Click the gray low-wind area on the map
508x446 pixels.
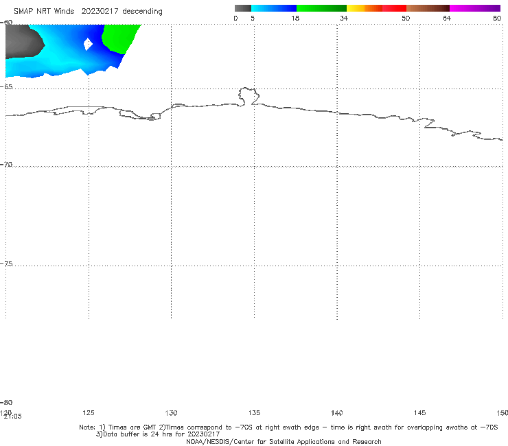click(x=23, y=41)
